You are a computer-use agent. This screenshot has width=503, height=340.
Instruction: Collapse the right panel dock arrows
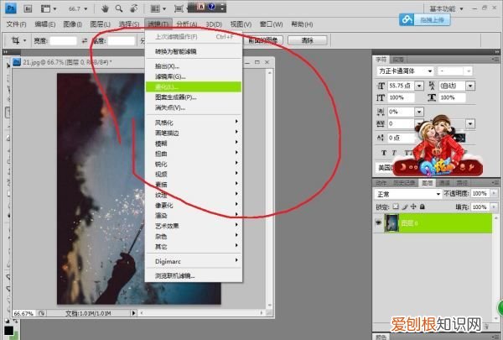coord(497,52)
